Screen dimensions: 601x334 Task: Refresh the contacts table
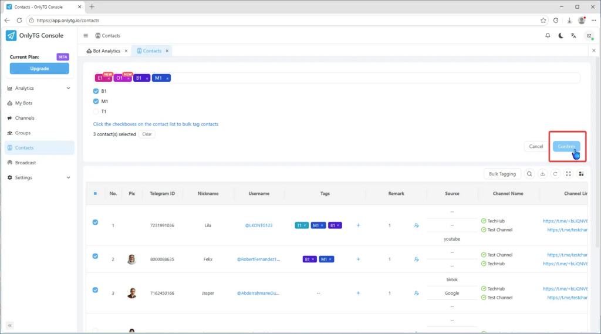click(555, 174)
